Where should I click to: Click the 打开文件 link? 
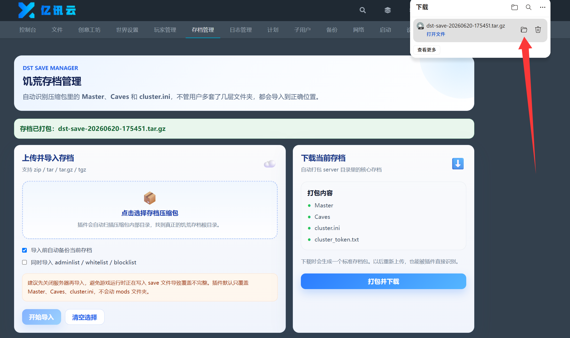pos(436,34)
